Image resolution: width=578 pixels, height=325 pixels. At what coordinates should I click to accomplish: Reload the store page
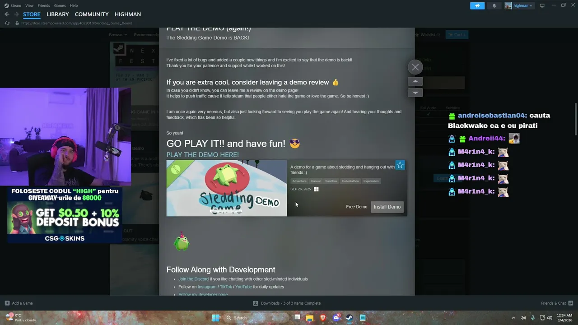(7, 23)
